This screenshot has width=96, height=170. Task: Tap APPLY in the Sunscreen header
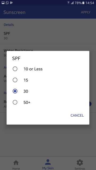(86, 12)
